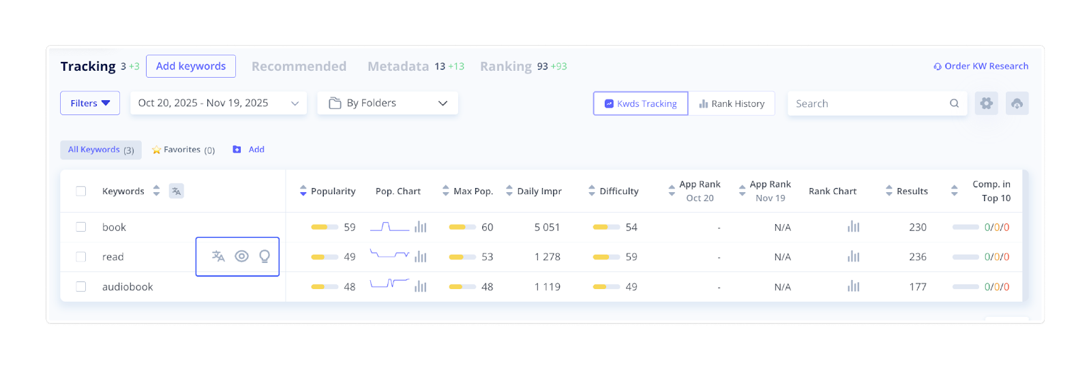Switch to the Rank History tab
Viewport: 1091px width, 370px height.
(732, 104)
